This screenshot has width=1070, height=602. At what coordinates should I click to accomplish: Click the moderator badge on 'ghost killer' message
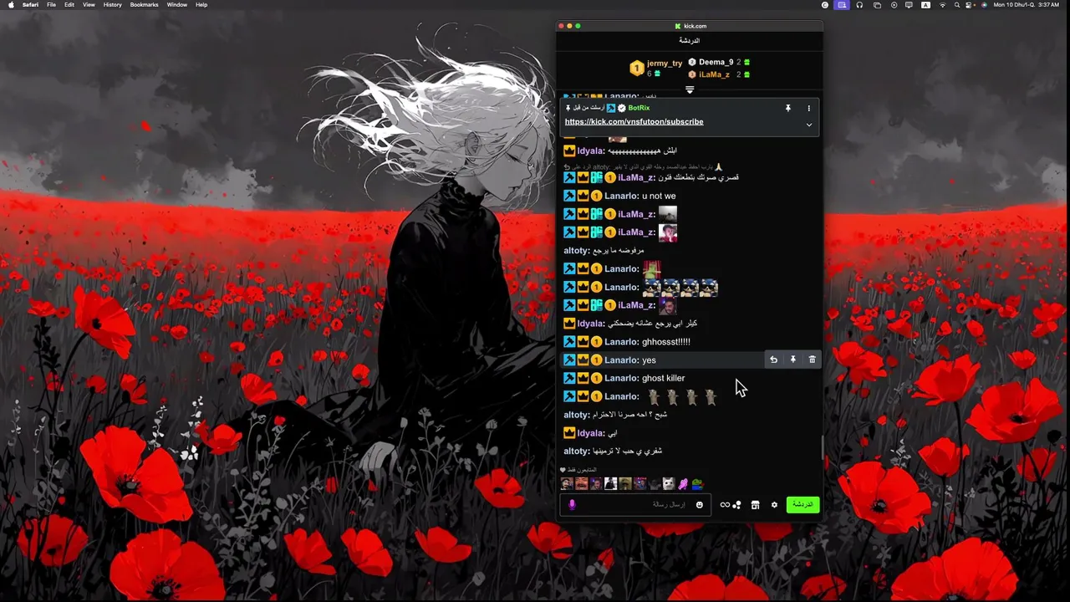[569, 378]
